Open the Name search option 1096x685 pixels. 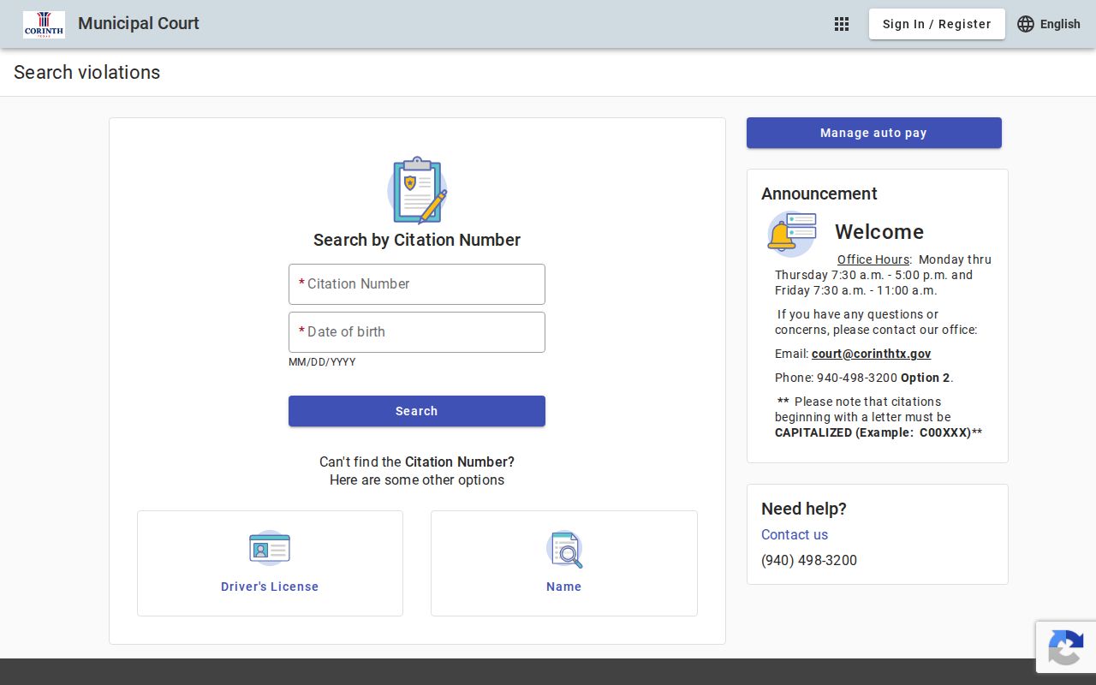pyautogui.click(x=564, y=563)
